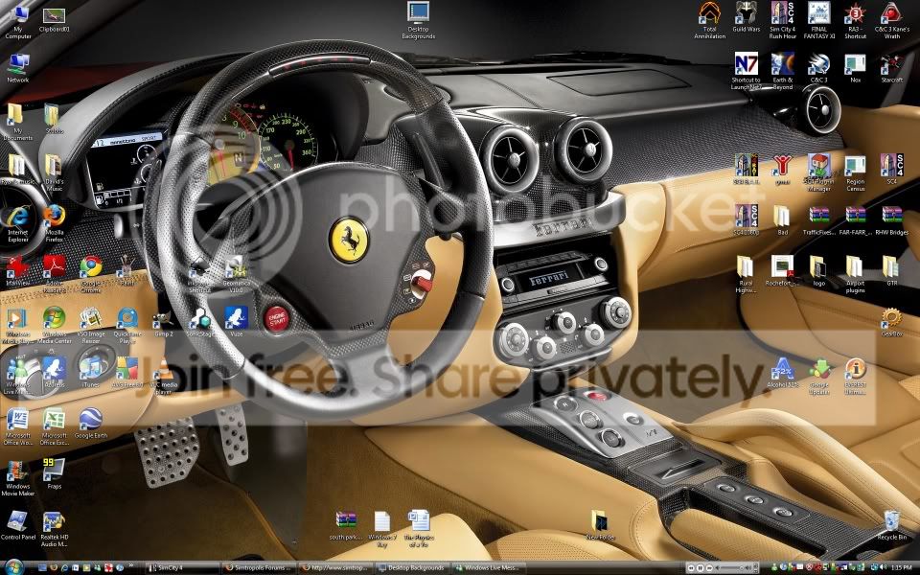This screenshot has width=920, height=575.
Task: Open Adobe Reader desktop shortcut
Action: point(55,275)
